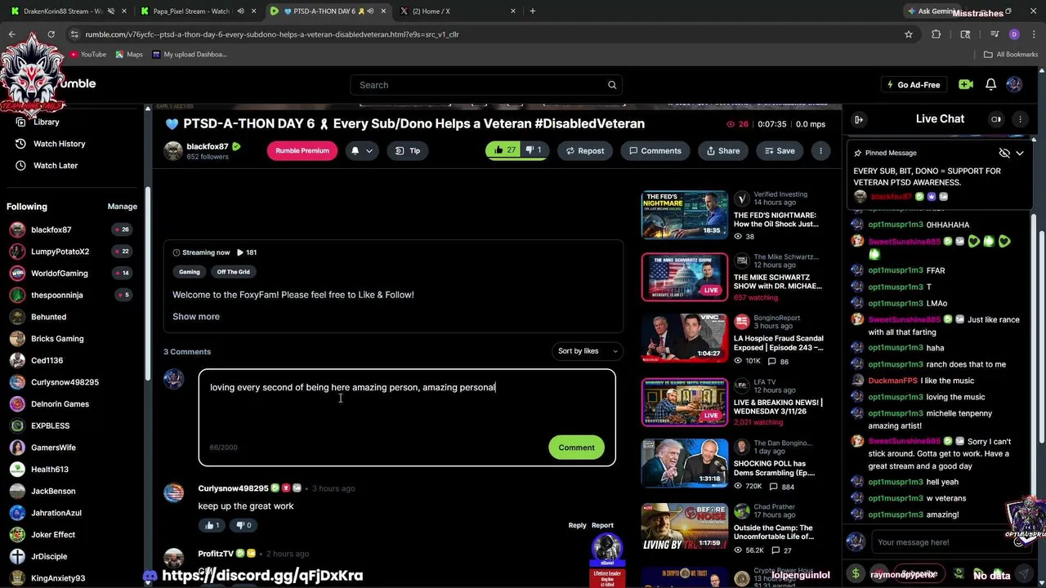Screen dimensions: 1046x588
Task: Open Maps bookmark
Action: tap(129, 55)
